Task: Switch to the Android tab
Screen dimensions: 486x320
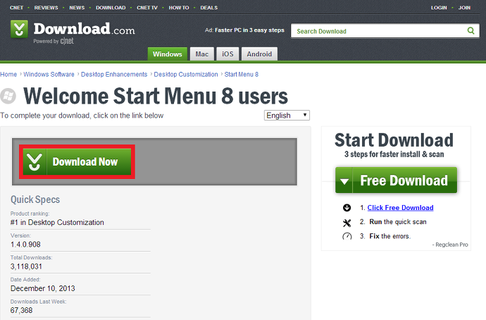Action: click(x=259, y=54)
